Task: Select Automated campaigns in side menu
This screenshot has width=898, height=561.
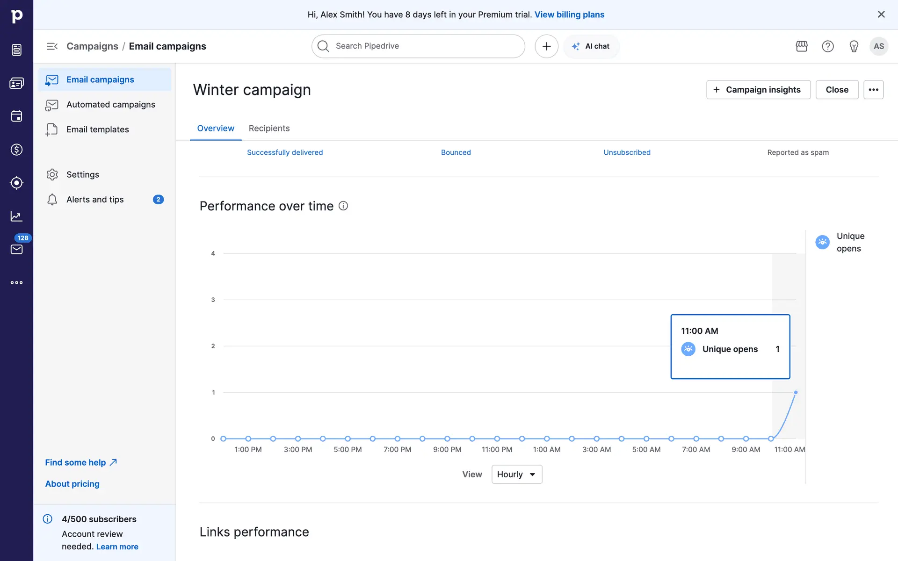Action: click(110, 105)
